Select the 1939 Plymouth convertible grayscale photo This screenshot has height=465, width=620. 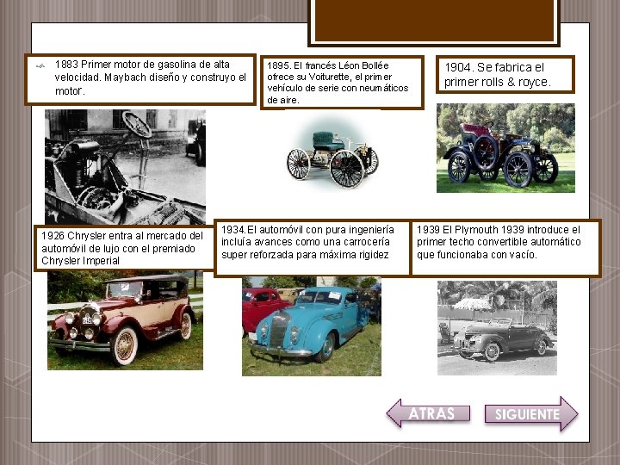[x=497, y=328]
